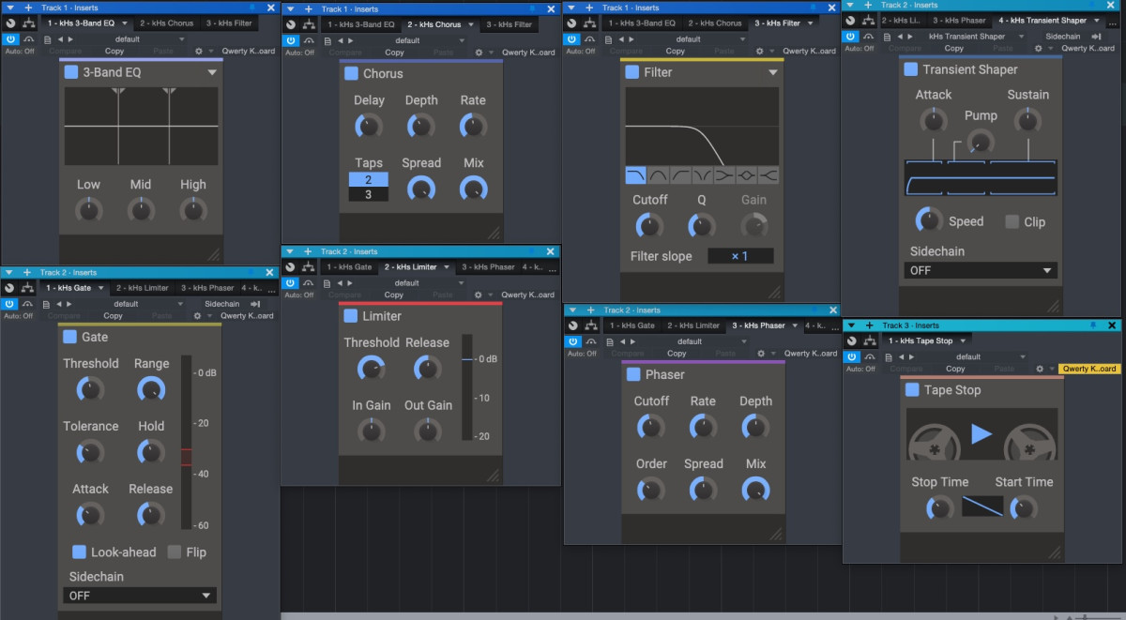Select the high-pass filter shape icon
1126x620 pixels.
click(679, 175)
